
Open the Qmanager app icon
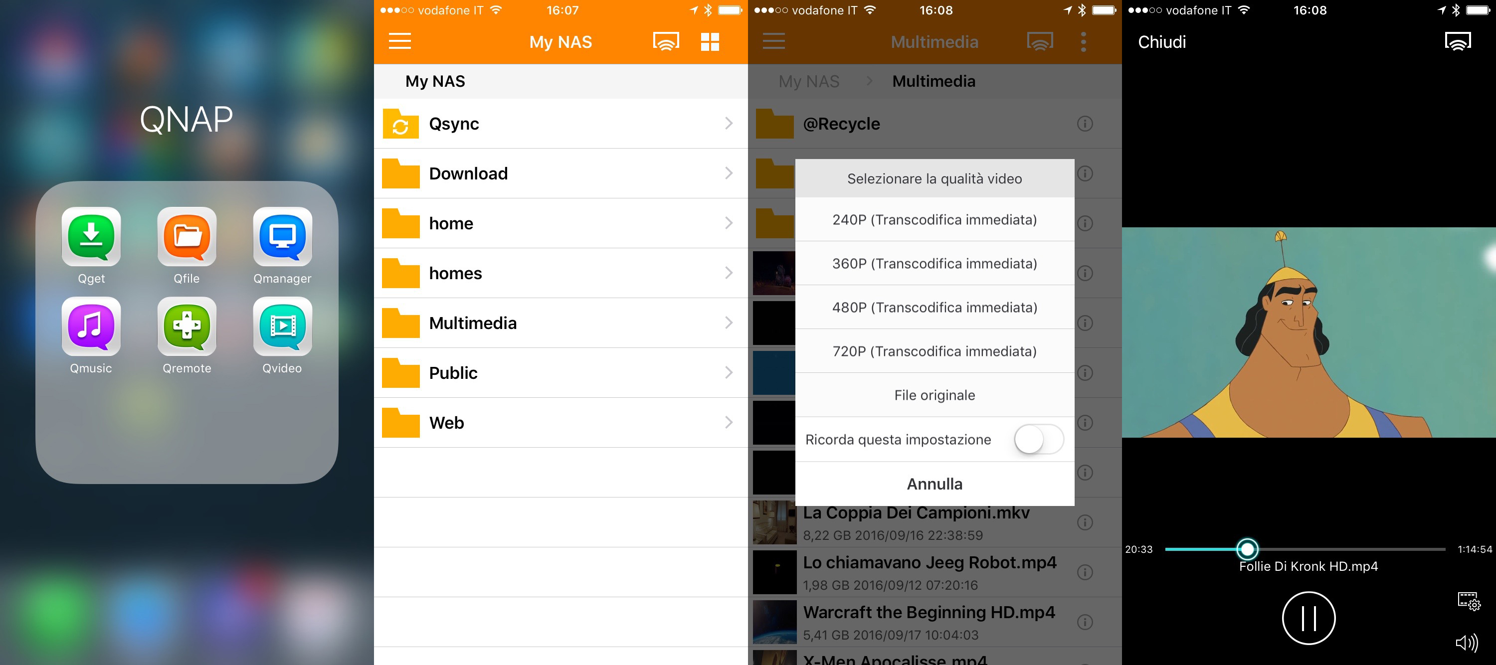pos(282,237)
